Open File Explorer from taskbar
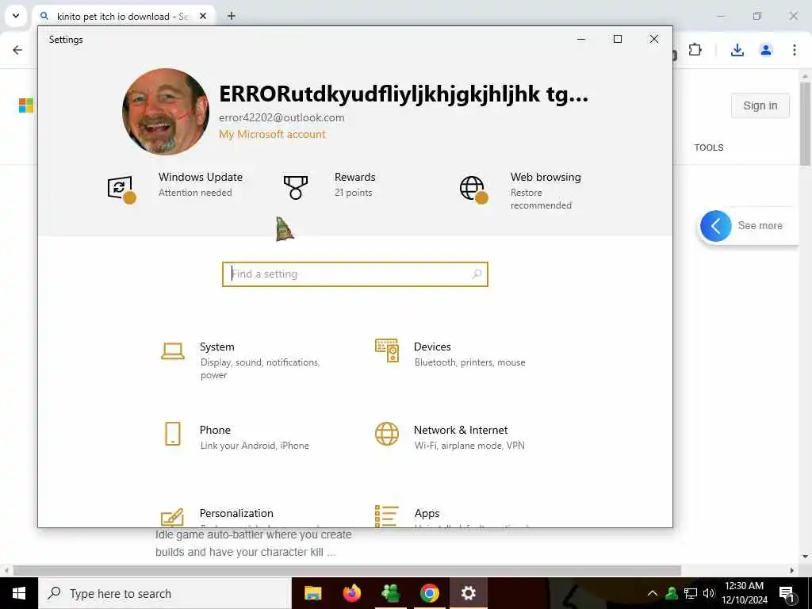812x609 pixels. (x=312, y=593)
